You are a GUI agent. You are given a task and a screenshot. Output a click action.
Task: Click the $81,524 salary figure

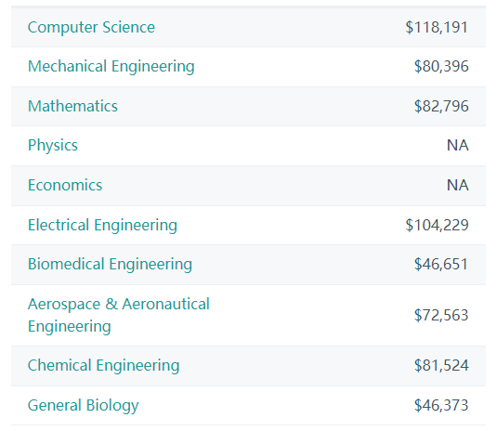pyautogui.click(x=441, y=365)
